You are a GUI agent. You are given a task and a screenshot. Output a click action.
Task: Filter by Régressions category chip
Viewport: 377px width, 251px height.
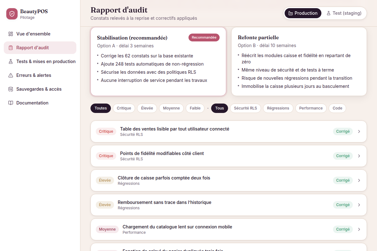(x=278, y=108)
